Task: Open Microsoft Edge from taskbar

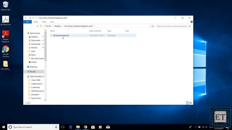Action: 71,127
